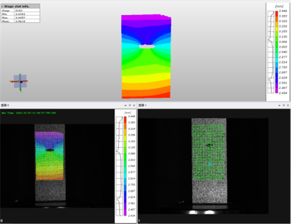Viewport: 291px width, 224px height.
Task: Collapse the Stage stat info panel
Action: 2,6
